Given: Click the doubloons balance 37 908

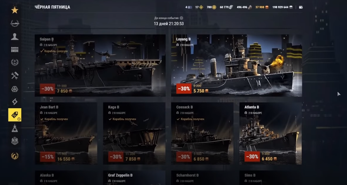Looking at the screenshot, I should pyautogui.click(x=262, y=7).
